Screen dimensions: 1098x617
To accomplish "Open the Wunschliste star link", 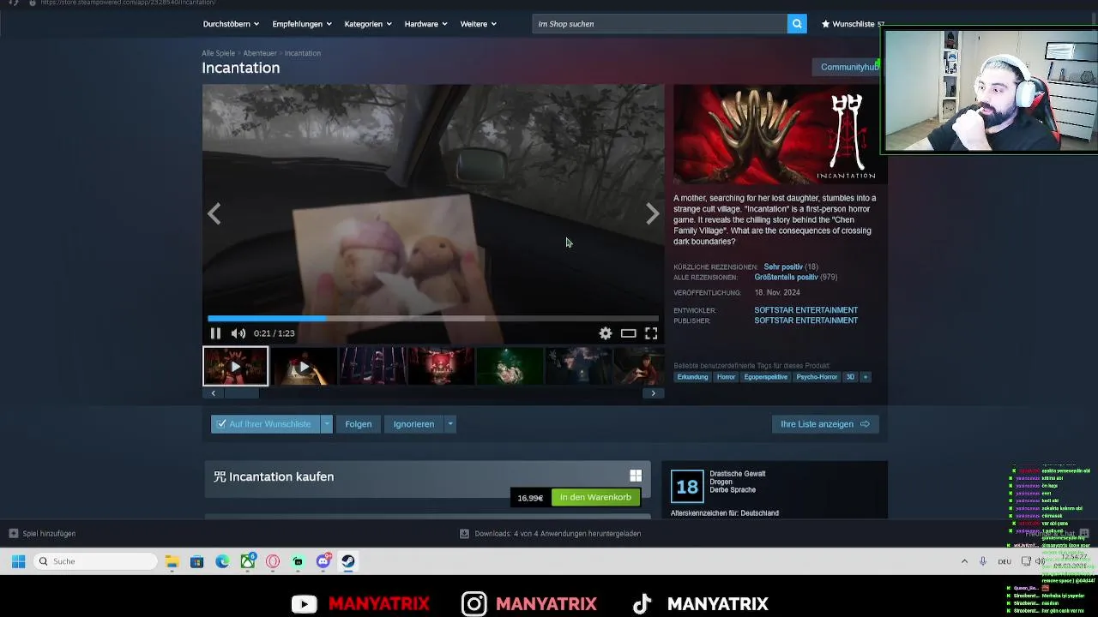I will pyautogui.click(x=852, y=24).
